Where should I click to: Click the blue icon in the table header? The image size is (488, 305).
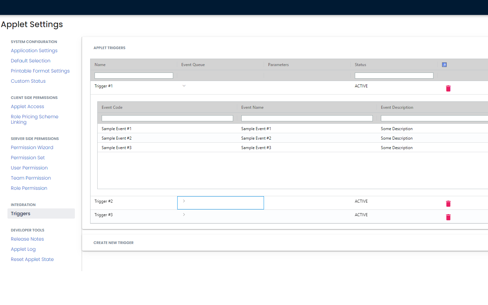444,65
